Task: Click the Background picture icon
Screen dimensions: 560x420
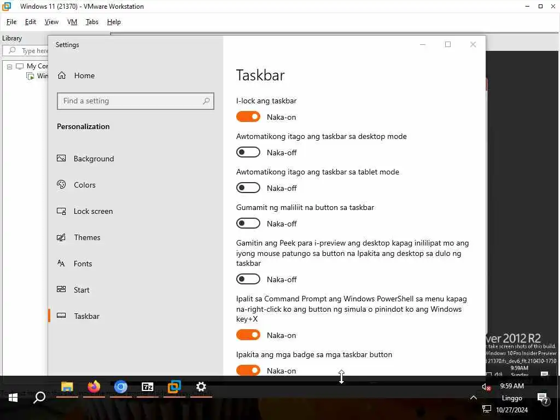Action: point(61,158)
